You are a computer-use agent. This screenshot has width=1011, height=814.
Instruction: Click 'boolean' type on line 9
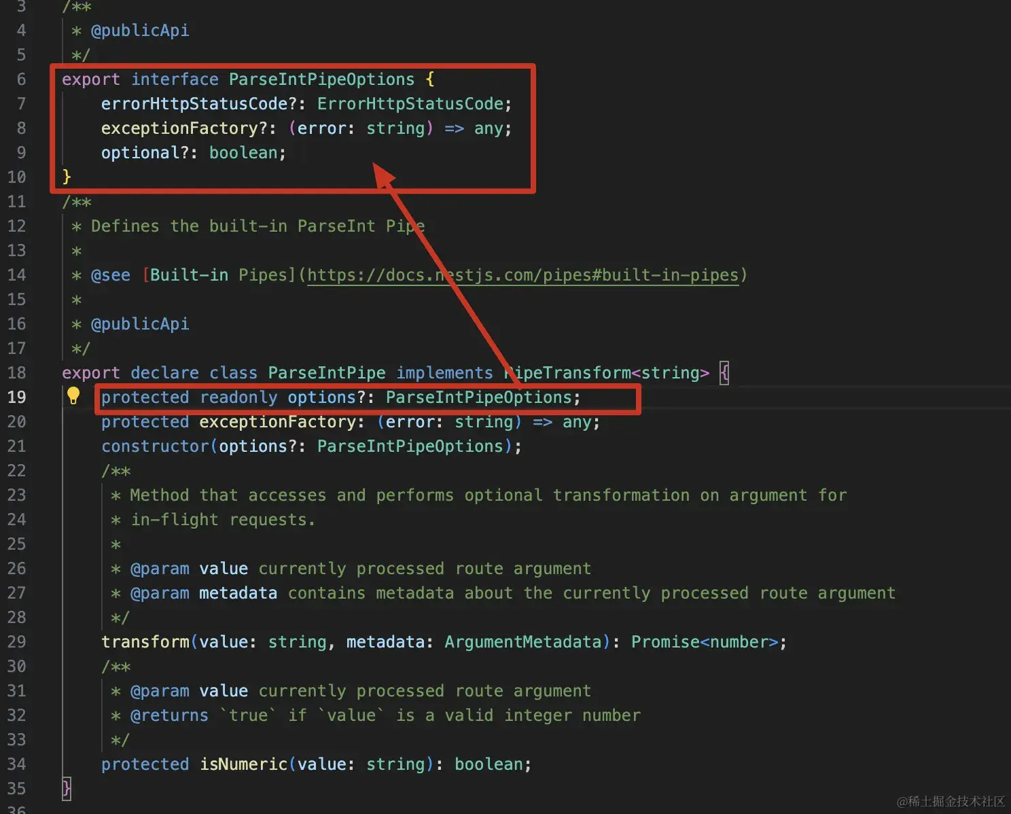(x=243, y=153)
